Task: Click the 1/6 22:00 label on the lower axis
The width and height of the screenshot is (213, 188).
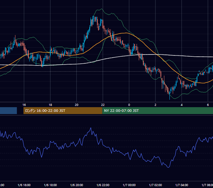Action: 103,185
